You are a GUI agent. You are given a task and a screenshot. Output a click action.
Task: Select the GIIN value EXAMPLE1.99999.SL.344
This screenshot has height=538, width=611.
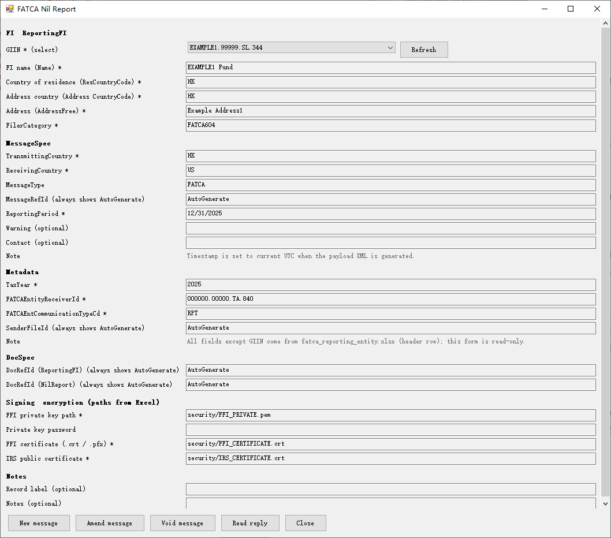coord(260,48)
